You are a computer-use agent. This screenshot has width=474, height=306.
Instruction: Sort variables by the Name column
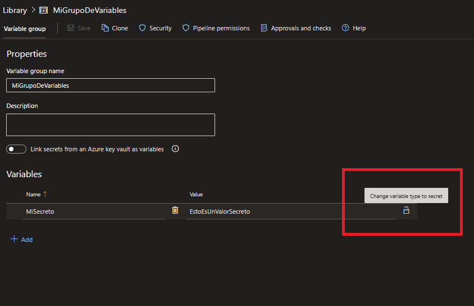(x=34, y=194)
